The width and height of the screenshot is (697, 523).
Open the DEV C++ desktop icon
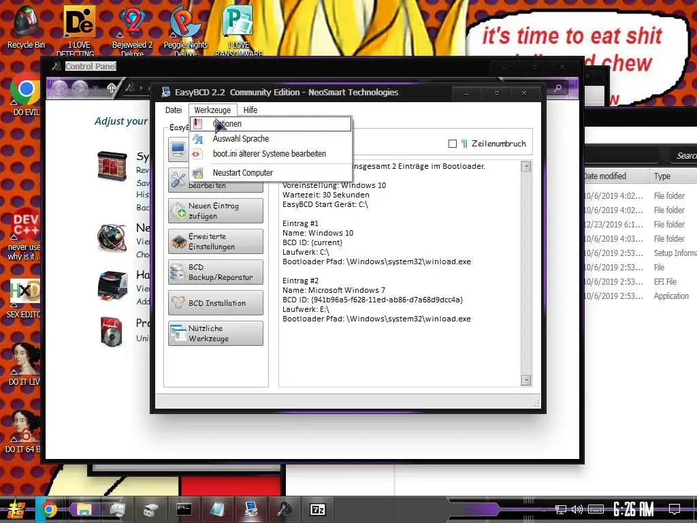tap(25, 234)
